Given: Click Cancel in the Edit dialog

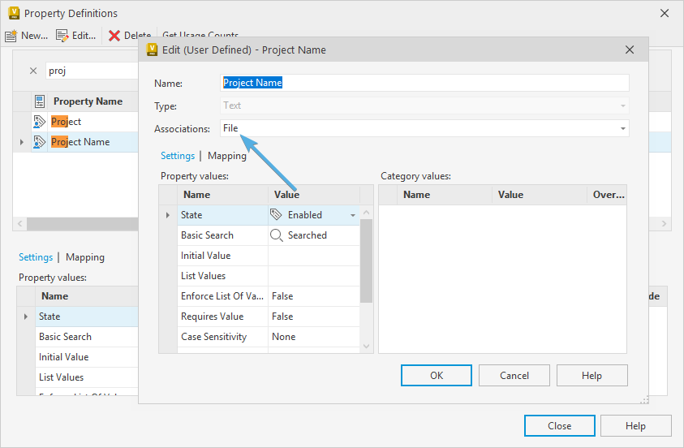Looking at the screenshot, I should click(x=514, y=375).
